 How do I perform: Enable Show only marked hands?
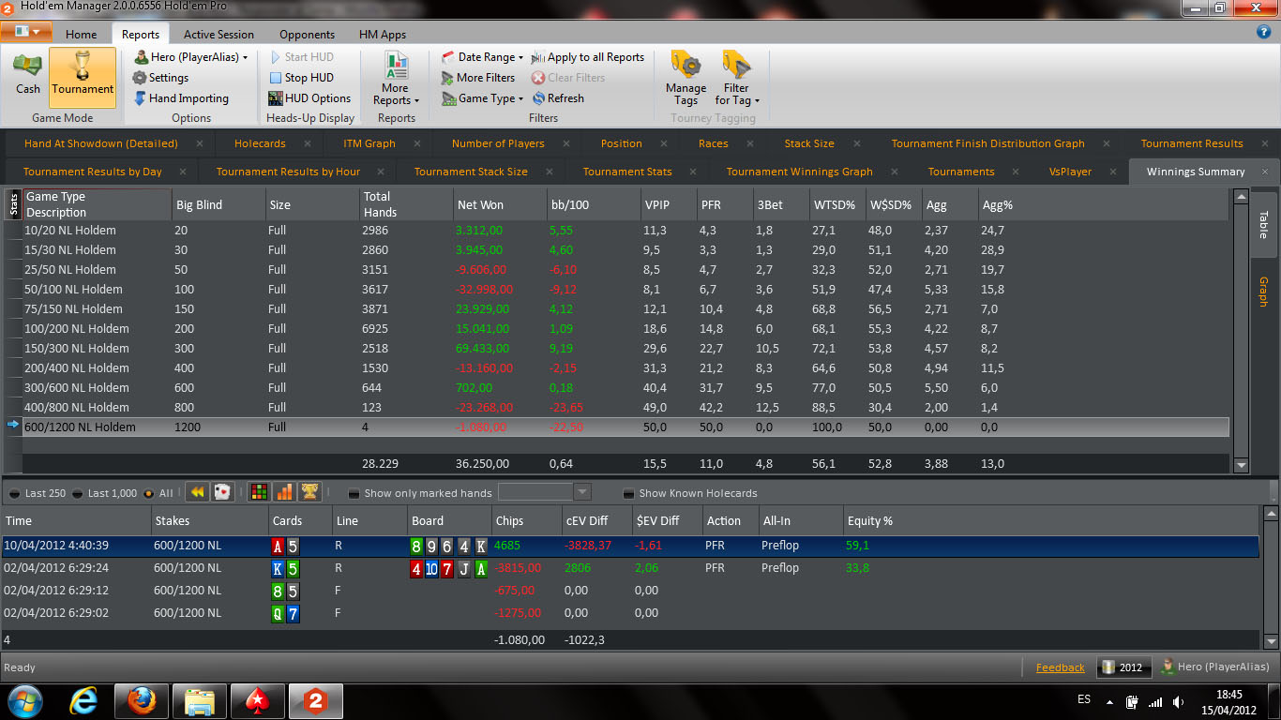click(420, 493)
